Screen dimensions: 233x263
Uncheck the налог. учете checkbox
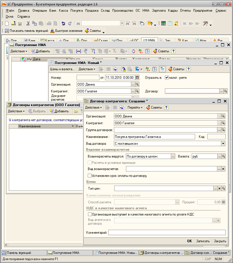(167, 78)
